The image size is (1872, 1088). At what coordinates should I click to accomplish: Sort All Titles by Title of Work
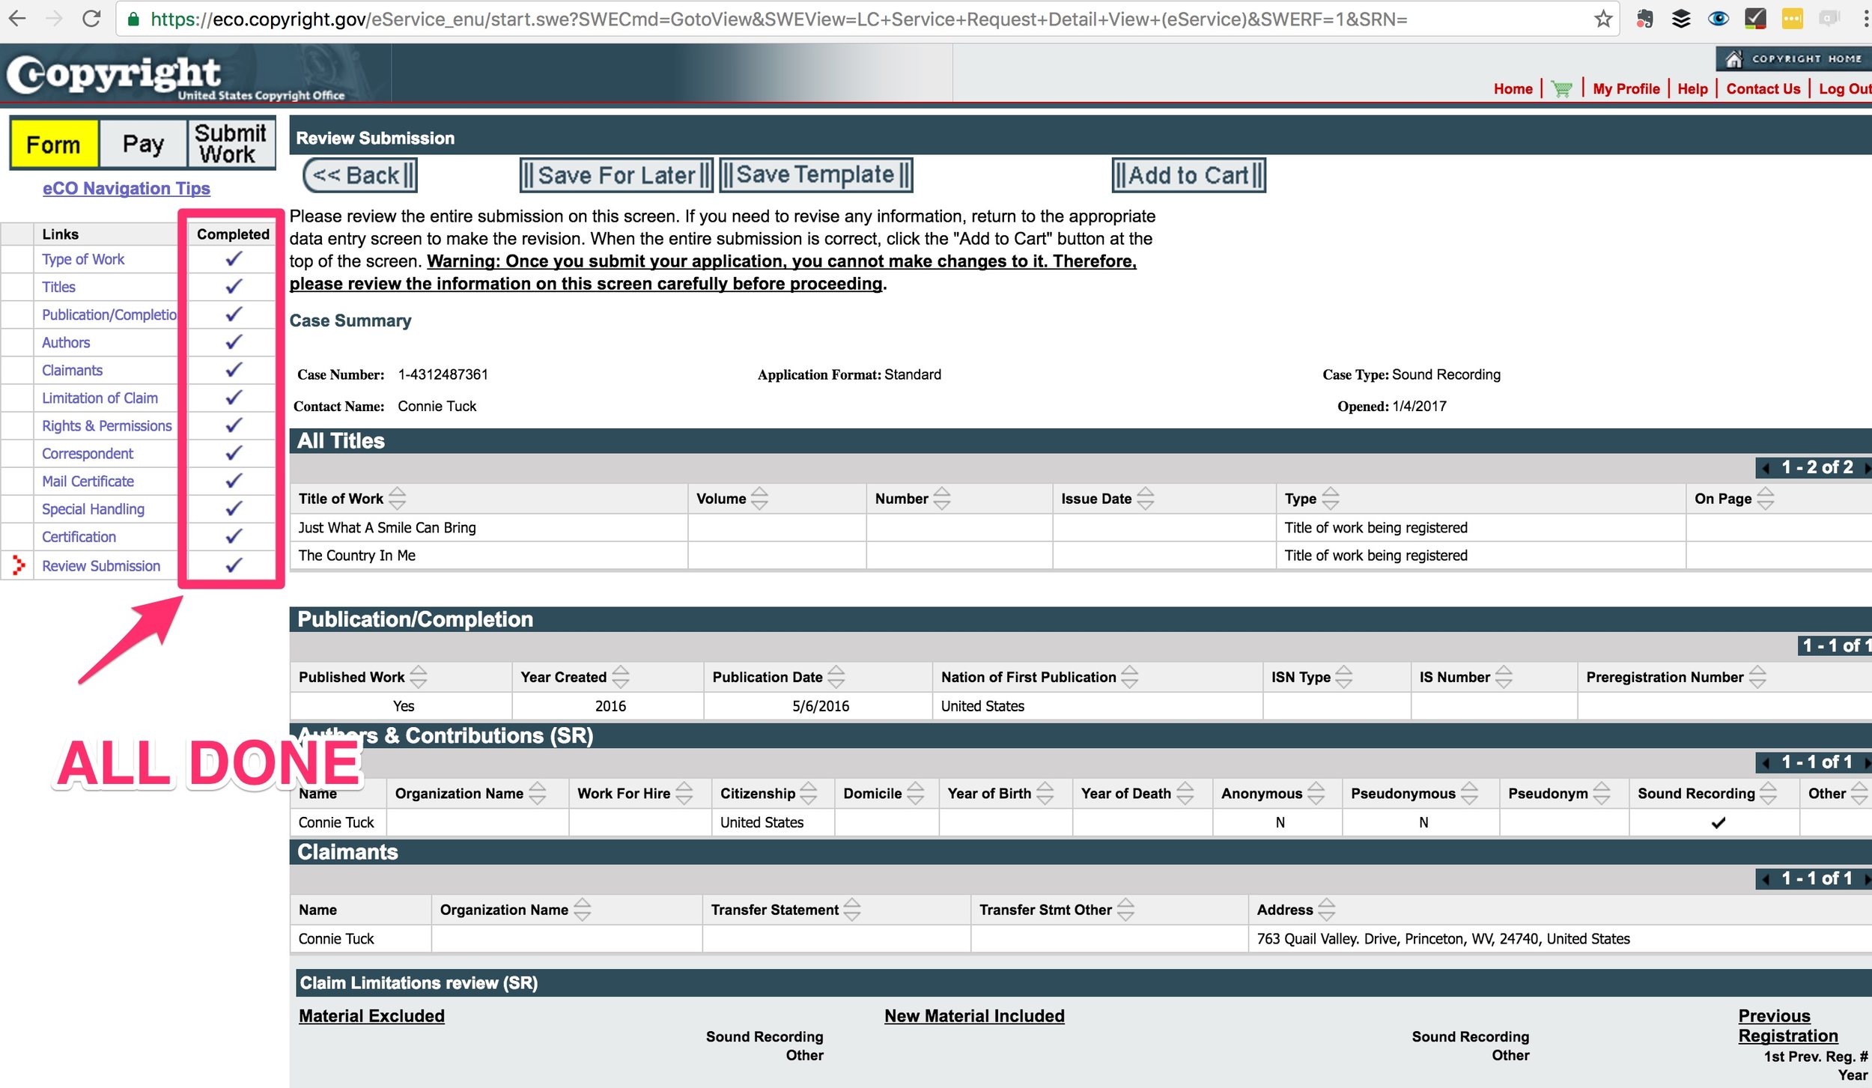click(398, 498)
